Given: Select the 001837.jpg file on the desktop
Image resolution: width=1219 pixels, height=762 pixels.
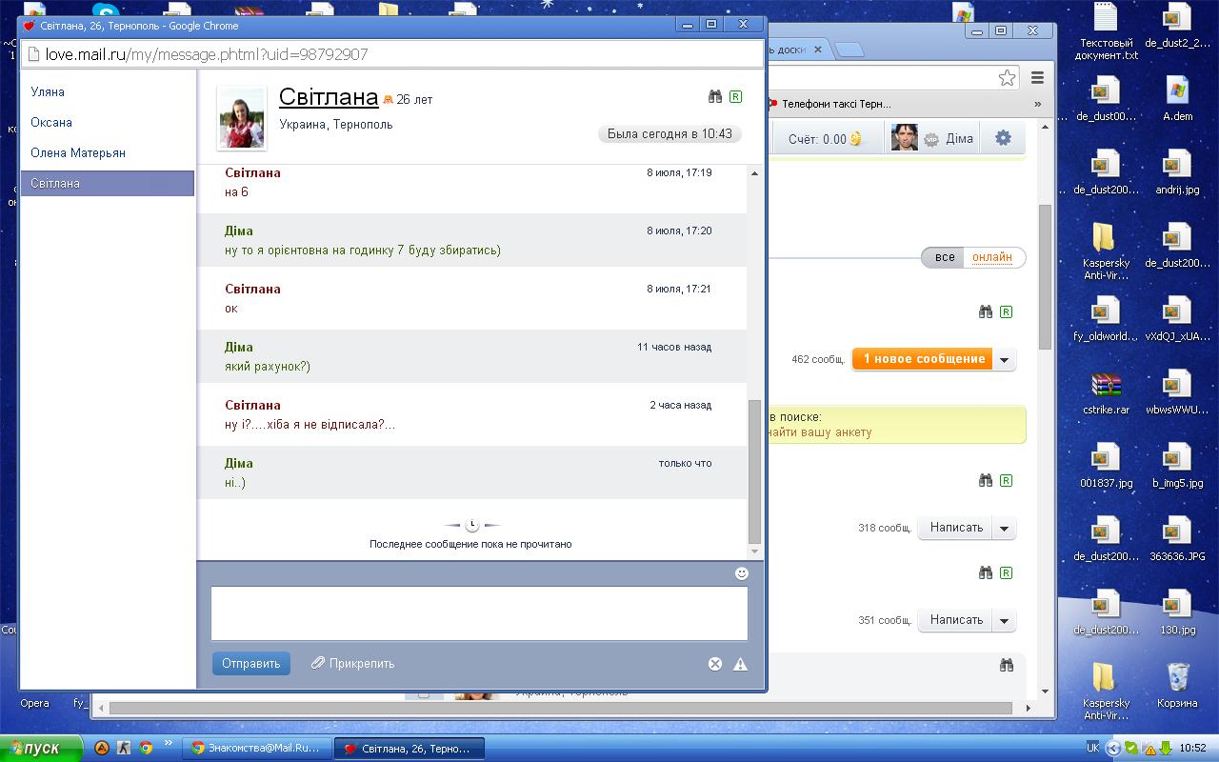Looking at the screenshot, I should pos(1106,466).
